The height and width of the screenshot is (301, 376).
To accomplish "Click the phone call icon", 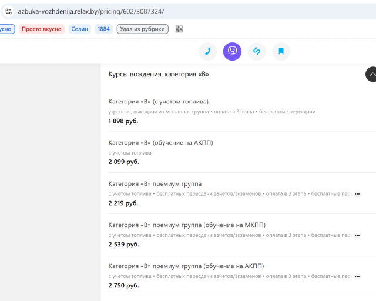I will click(x=208, y=51).
